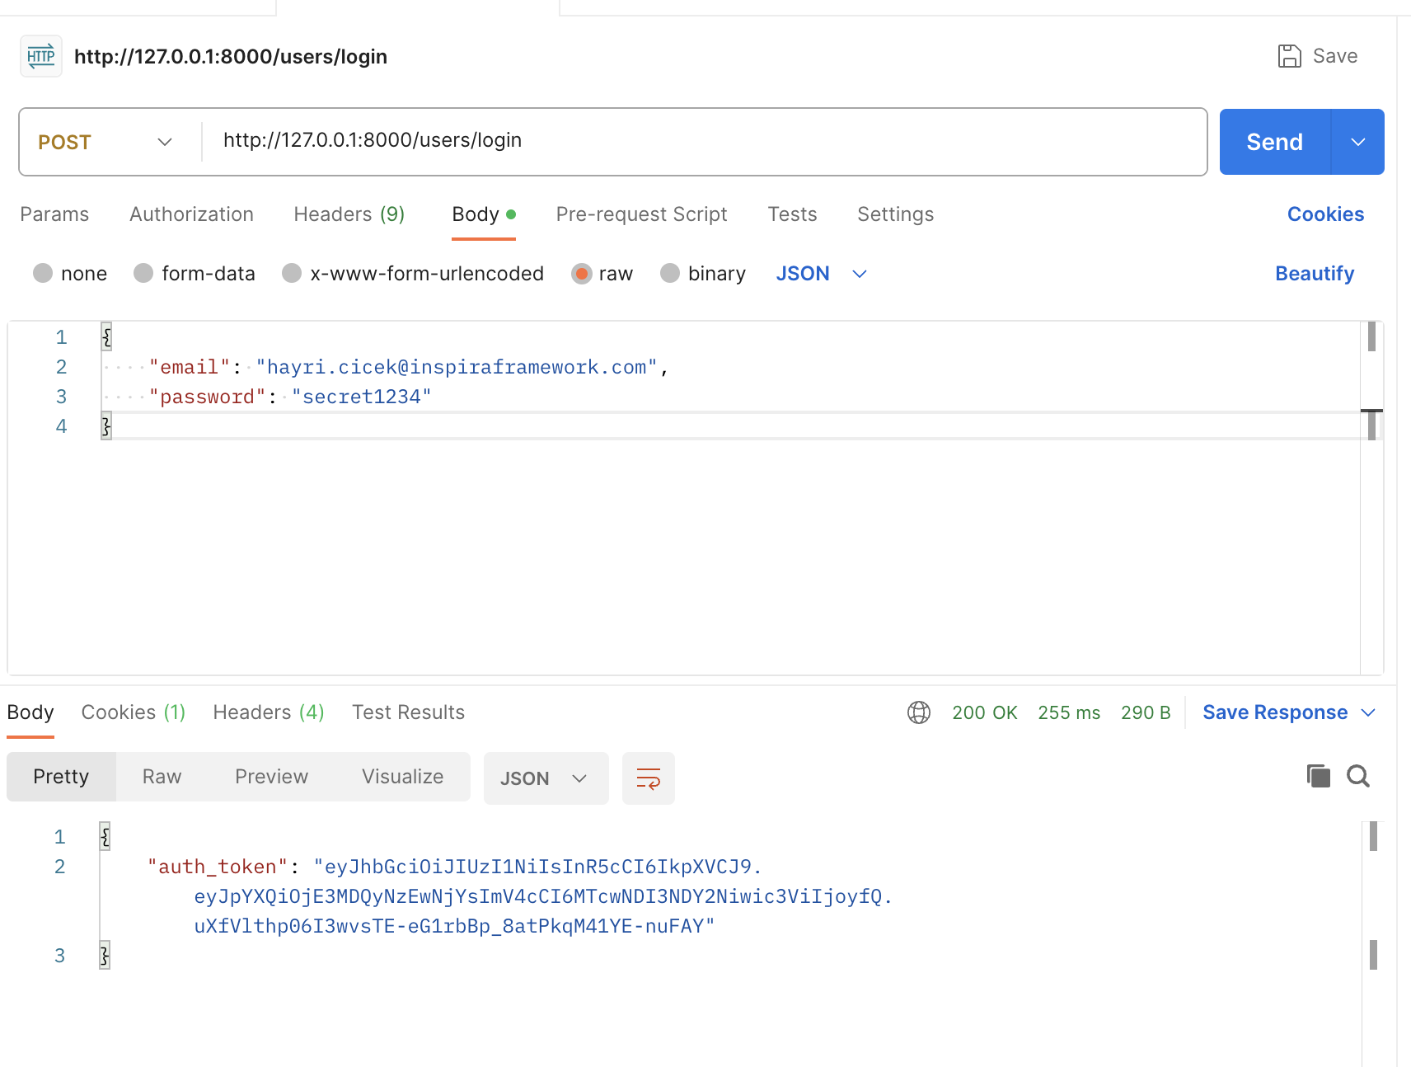Send the POST request

(x=1274, y=142)
